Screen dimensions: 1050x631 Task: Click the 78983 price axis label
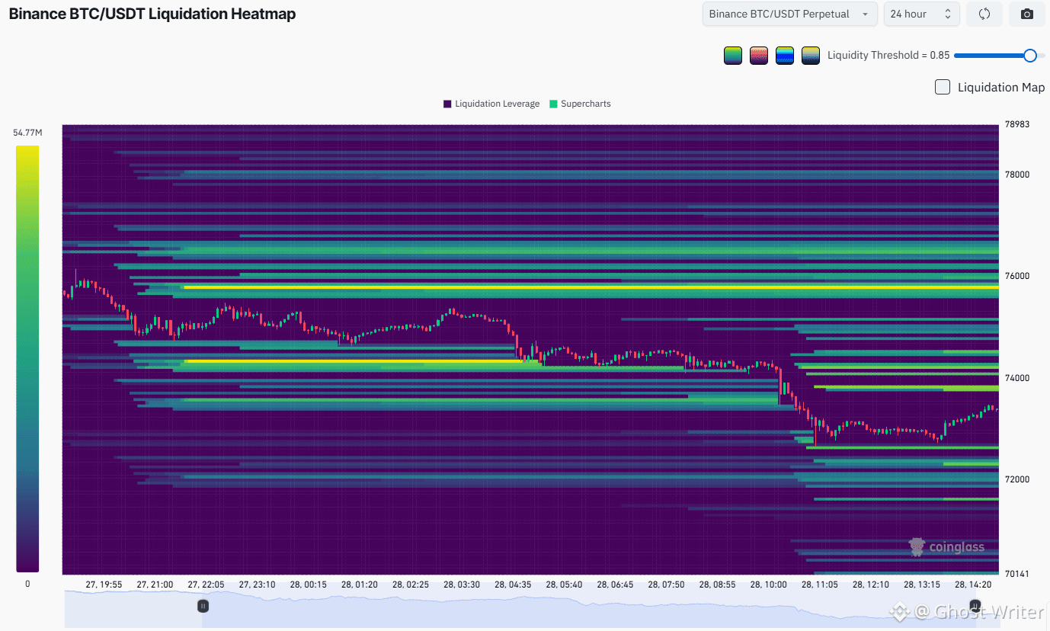click(1017, 123)
